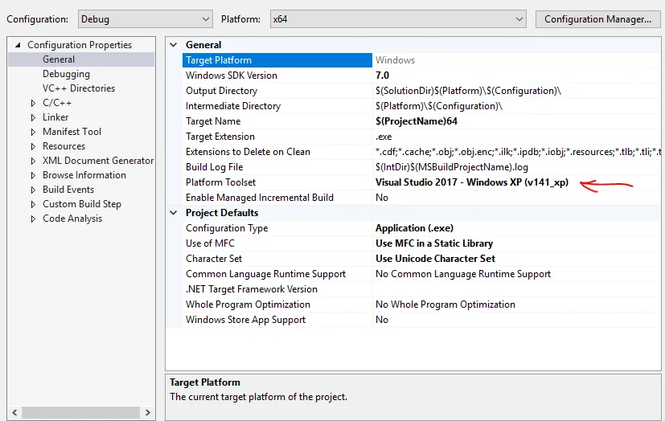665x421 pixels.
Task: Collapse the Project Defaults section
Action: pos(174,213)
